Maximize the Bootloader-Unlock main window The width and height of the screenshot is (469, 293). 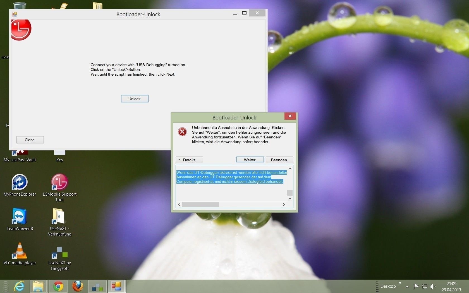[x=244, y=13]
